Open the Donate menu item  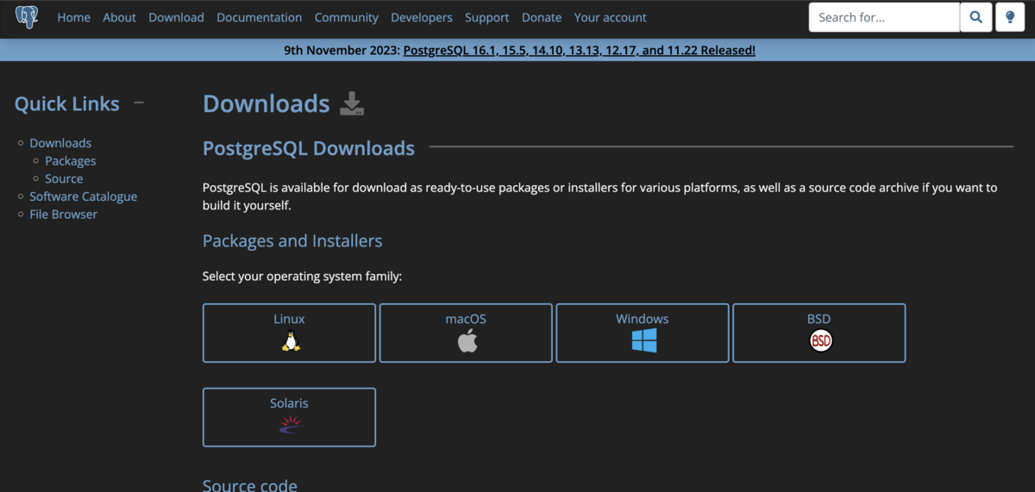(x=542, y=17)
